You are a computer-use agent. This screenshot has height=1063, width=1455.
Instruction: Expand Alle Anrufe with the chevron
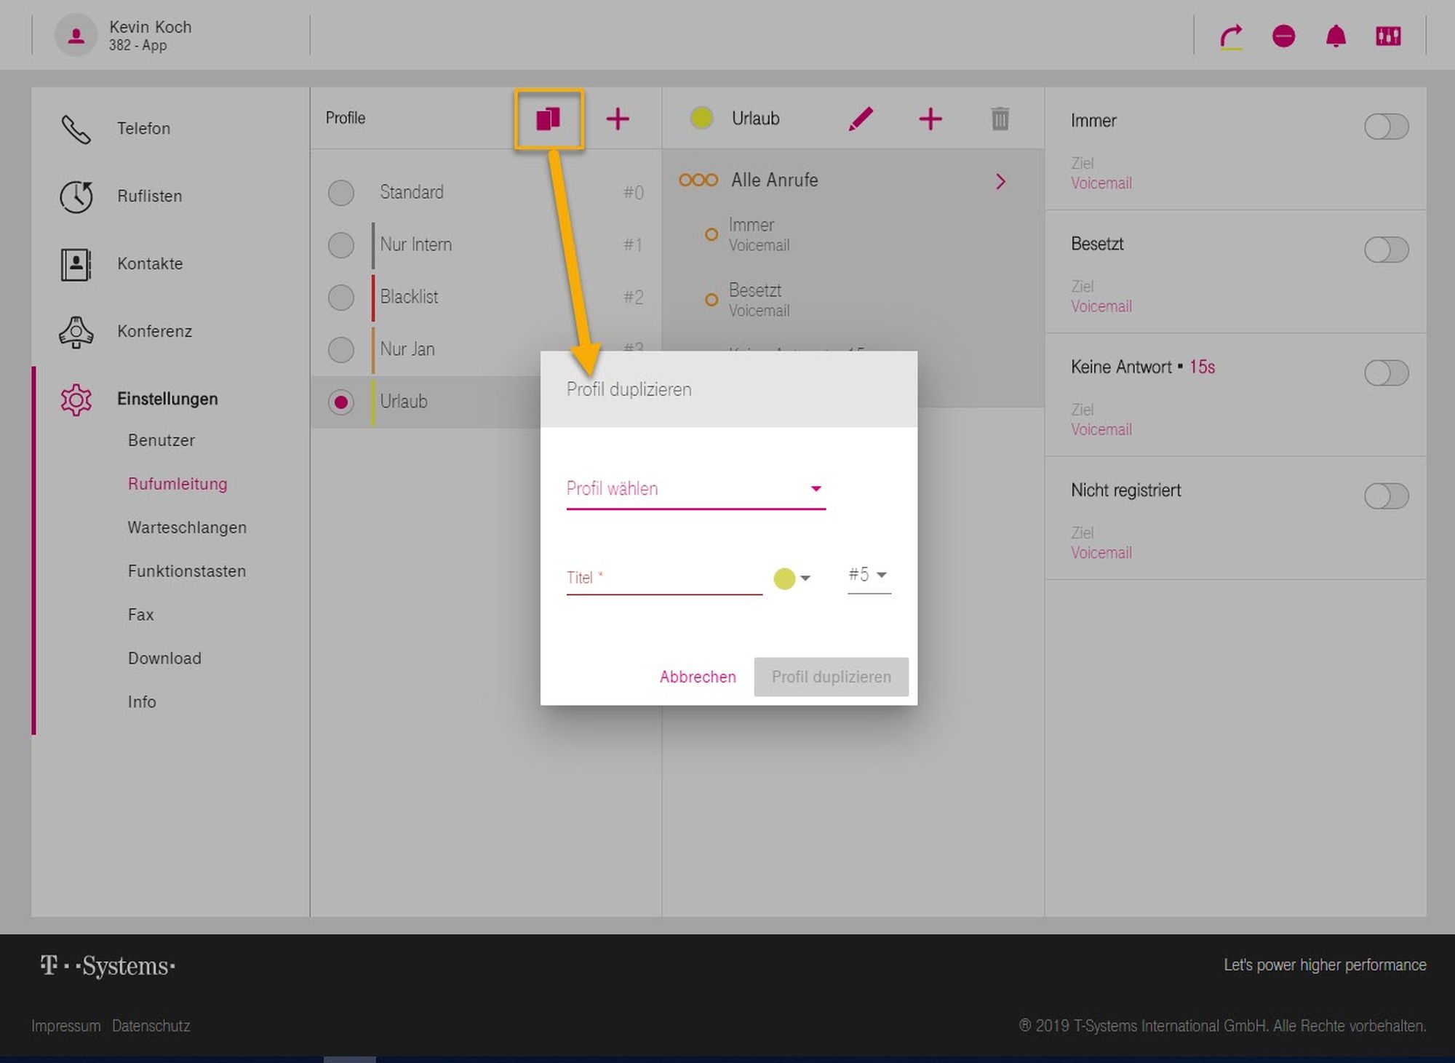point(1000,181)
